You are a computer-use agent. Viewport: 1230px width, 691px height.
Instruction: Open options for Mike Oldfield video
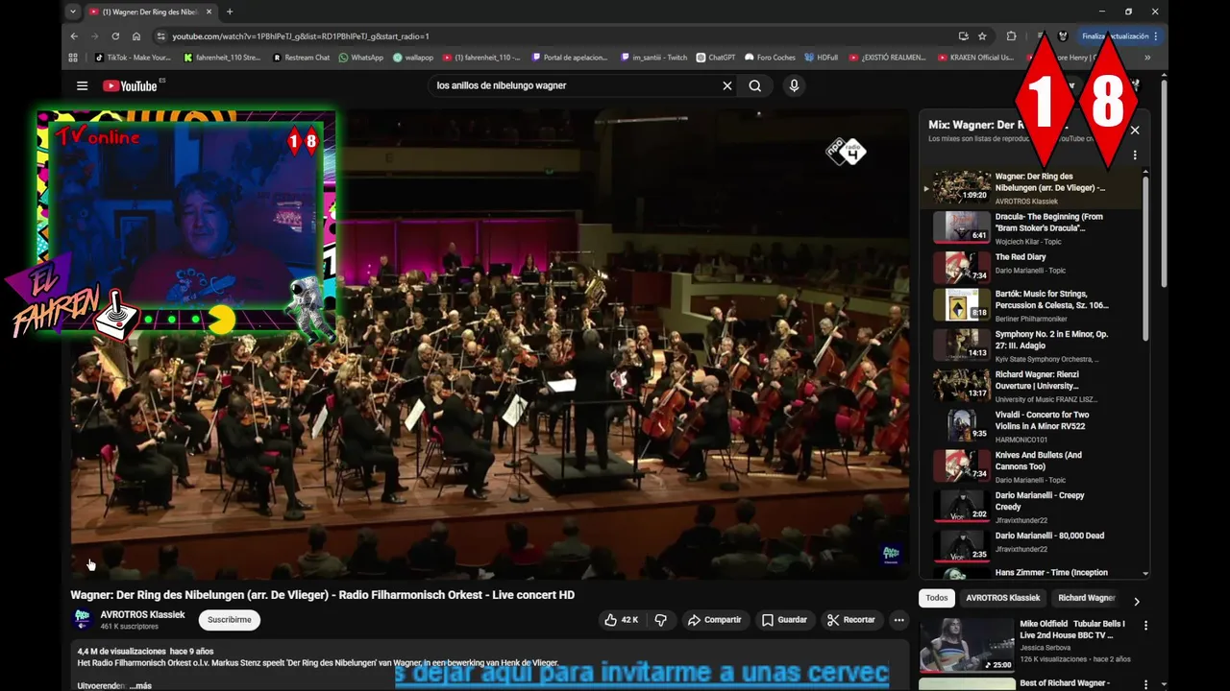coord(1145,625)
